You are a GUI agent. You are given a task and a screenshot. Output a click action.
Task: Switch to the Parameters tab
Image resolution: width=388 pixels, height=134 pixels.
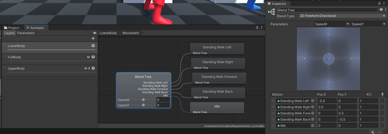point(26,33)
